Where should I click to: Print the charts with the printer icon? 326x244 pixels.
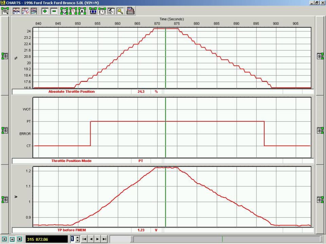pos(130,11)
